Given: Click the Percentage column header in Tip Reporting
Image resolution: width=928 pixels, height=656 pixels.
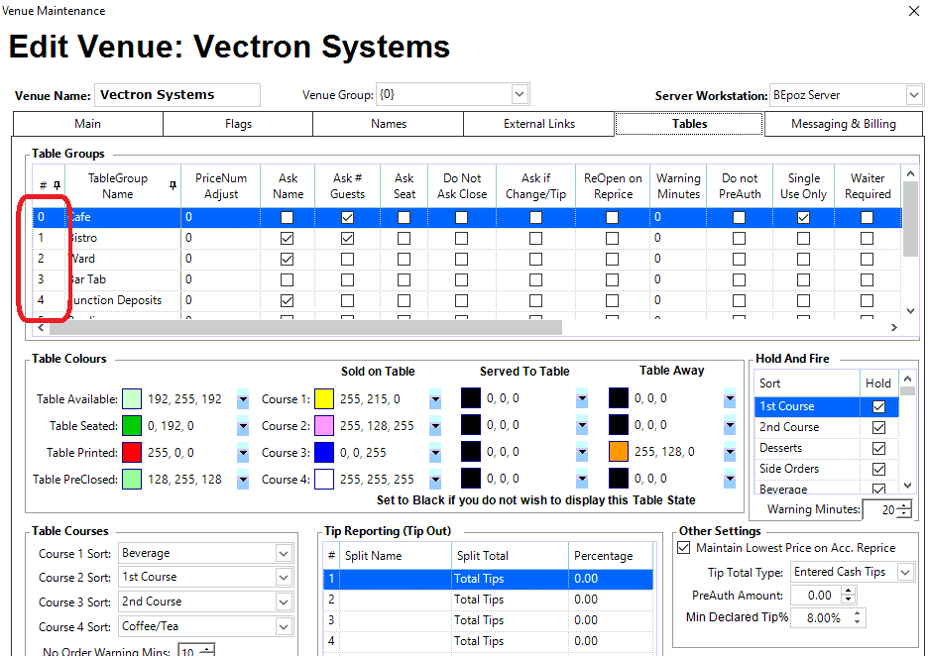Looking at the screenshot, I should pos(610,556).
